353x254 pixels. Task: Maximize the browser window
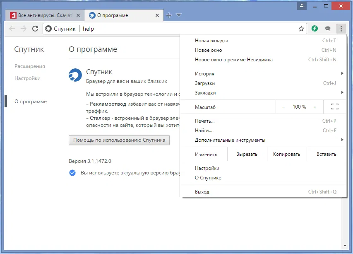pyautogui.click(x=326, y=6)
